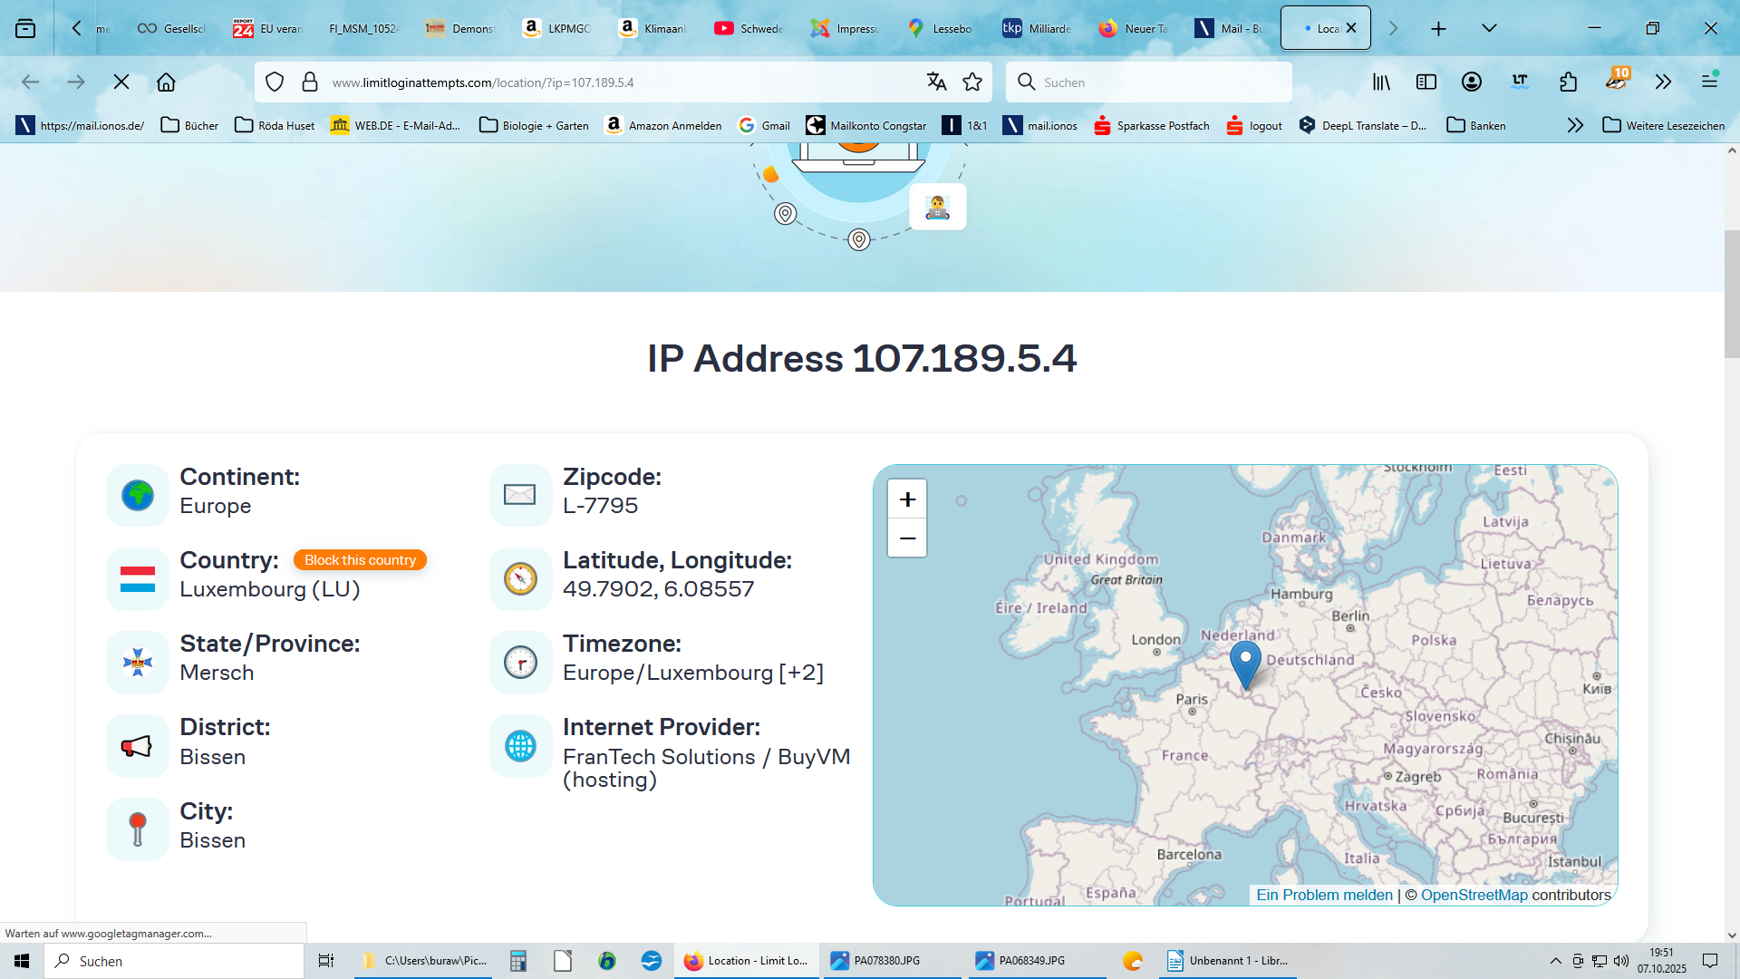Switch to the Schweden YouTube tab
This screenshot has height=979, width=1740.
[x=749, y=28]
